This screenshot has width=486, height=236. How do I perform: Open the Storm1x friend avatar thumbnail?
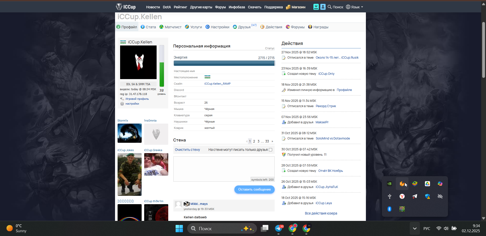coord(129,133)
